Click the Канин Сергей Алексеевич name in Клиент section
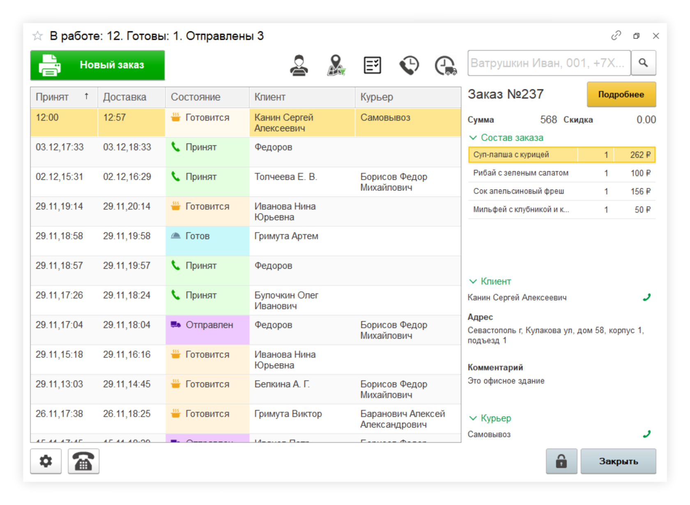The height and width of the screenshot is (505, 690). tap(517, 297)
